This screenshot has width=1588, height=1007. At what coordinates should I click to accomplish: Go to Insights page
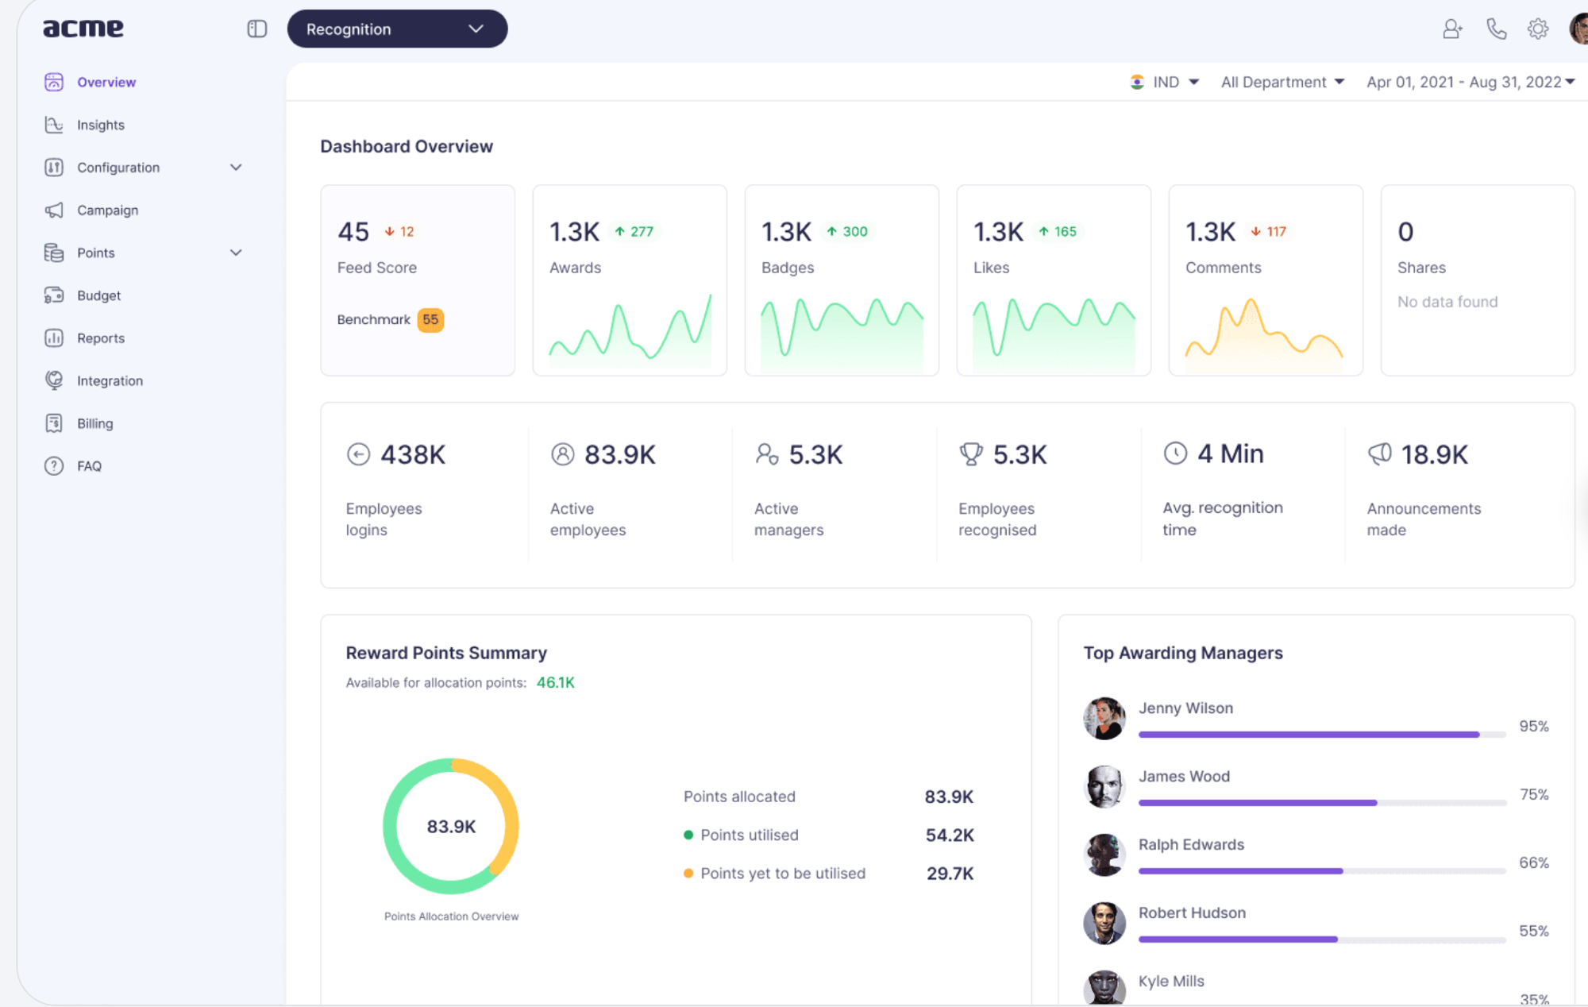(x=101, y=125)
